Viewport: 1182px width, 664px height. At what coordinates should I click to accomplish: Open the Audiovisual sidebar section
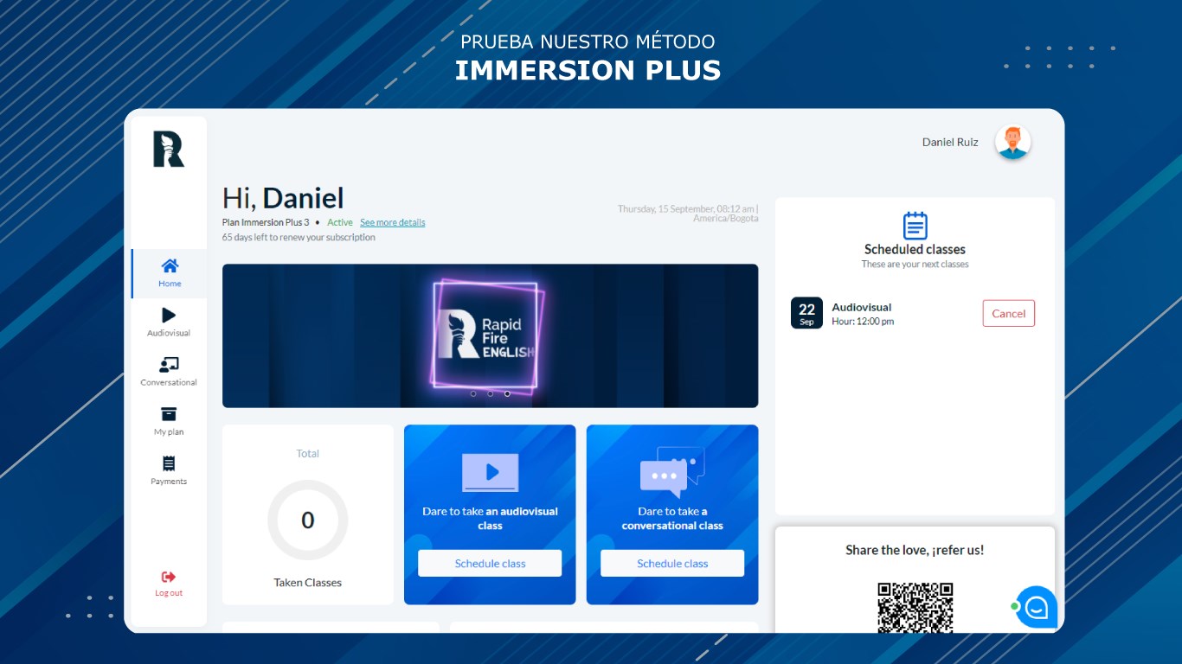(x=169, y=322)
